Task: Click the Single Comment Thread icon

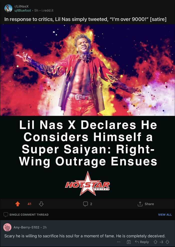Action: click(x=6, y=214)
